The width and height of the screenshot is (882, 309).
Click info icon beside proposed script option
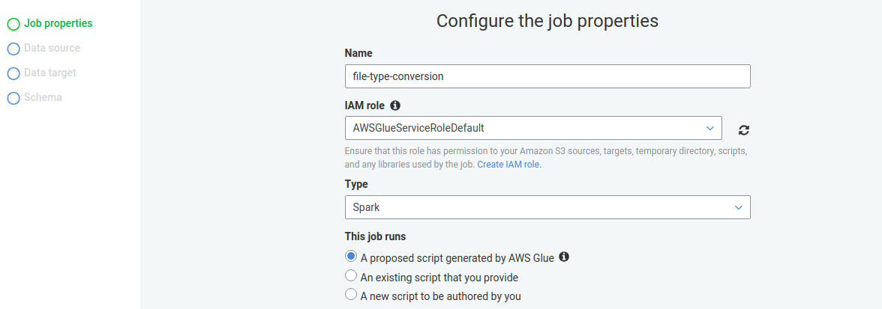pos(564,257)
